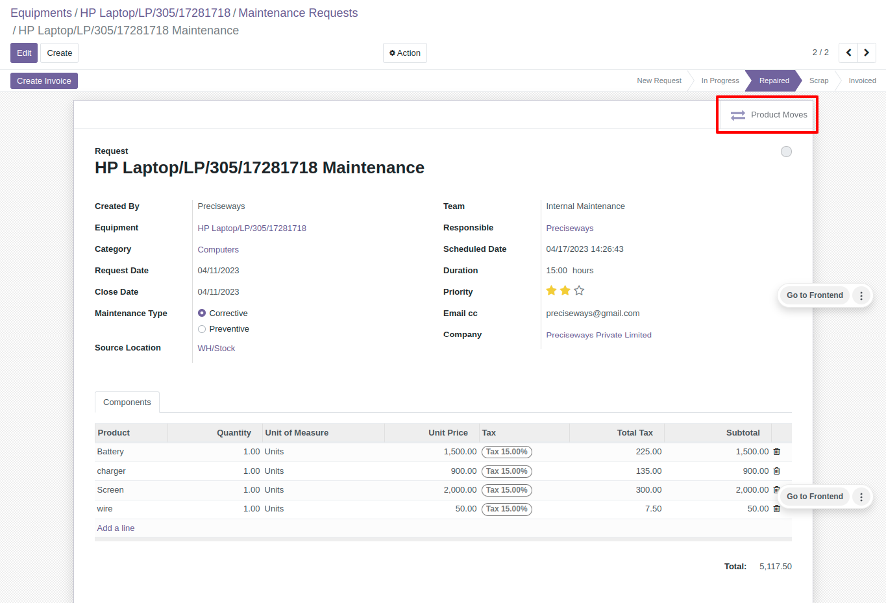Open the upper Go to Frontend options menu
The image size is (886, 603).
pyautogui.click(x=861, y=295)
